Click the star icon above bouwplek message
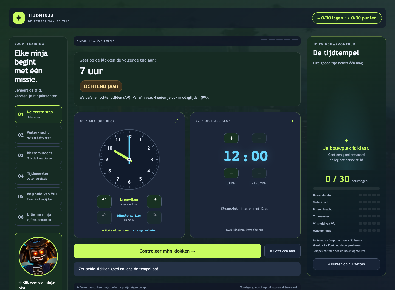The width and height of the screenshot is (395, 290). pos(346,141)
